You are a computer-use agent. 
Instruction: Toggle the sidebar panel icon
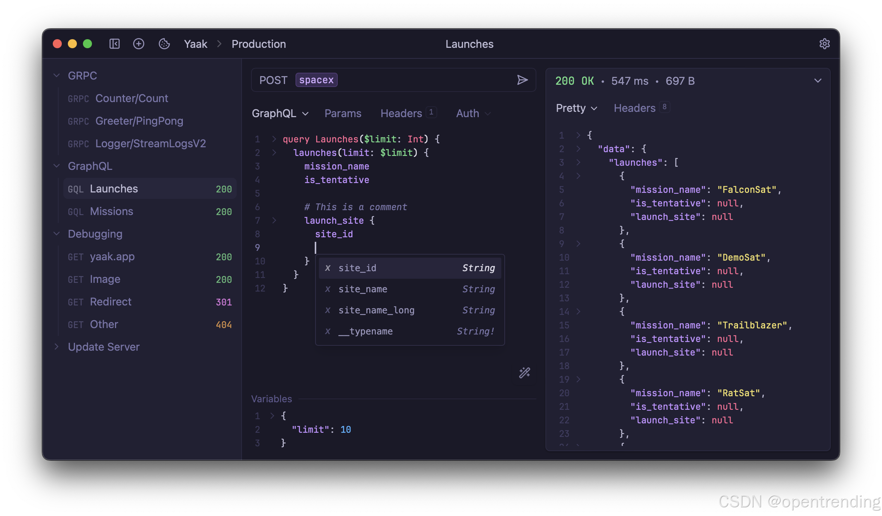115,44
